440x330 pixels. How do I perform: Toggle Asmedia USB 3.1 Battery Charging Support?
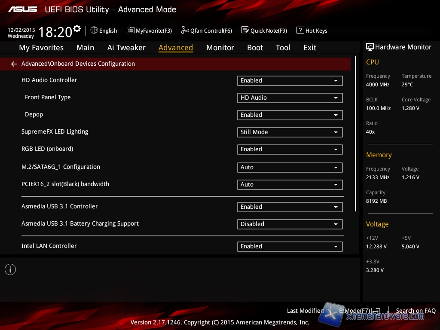pos(290,224)
